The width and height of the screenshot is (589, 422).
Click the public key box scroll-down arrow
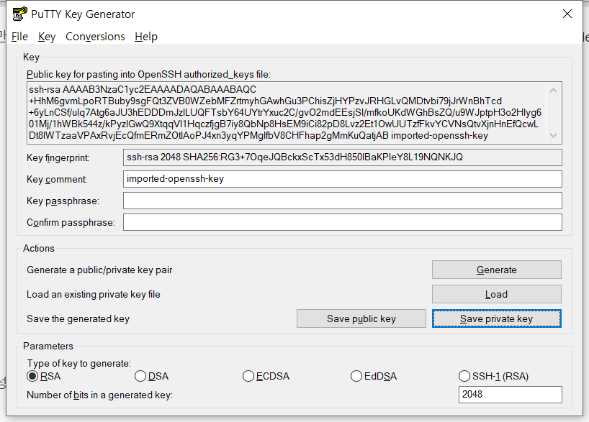553,135
